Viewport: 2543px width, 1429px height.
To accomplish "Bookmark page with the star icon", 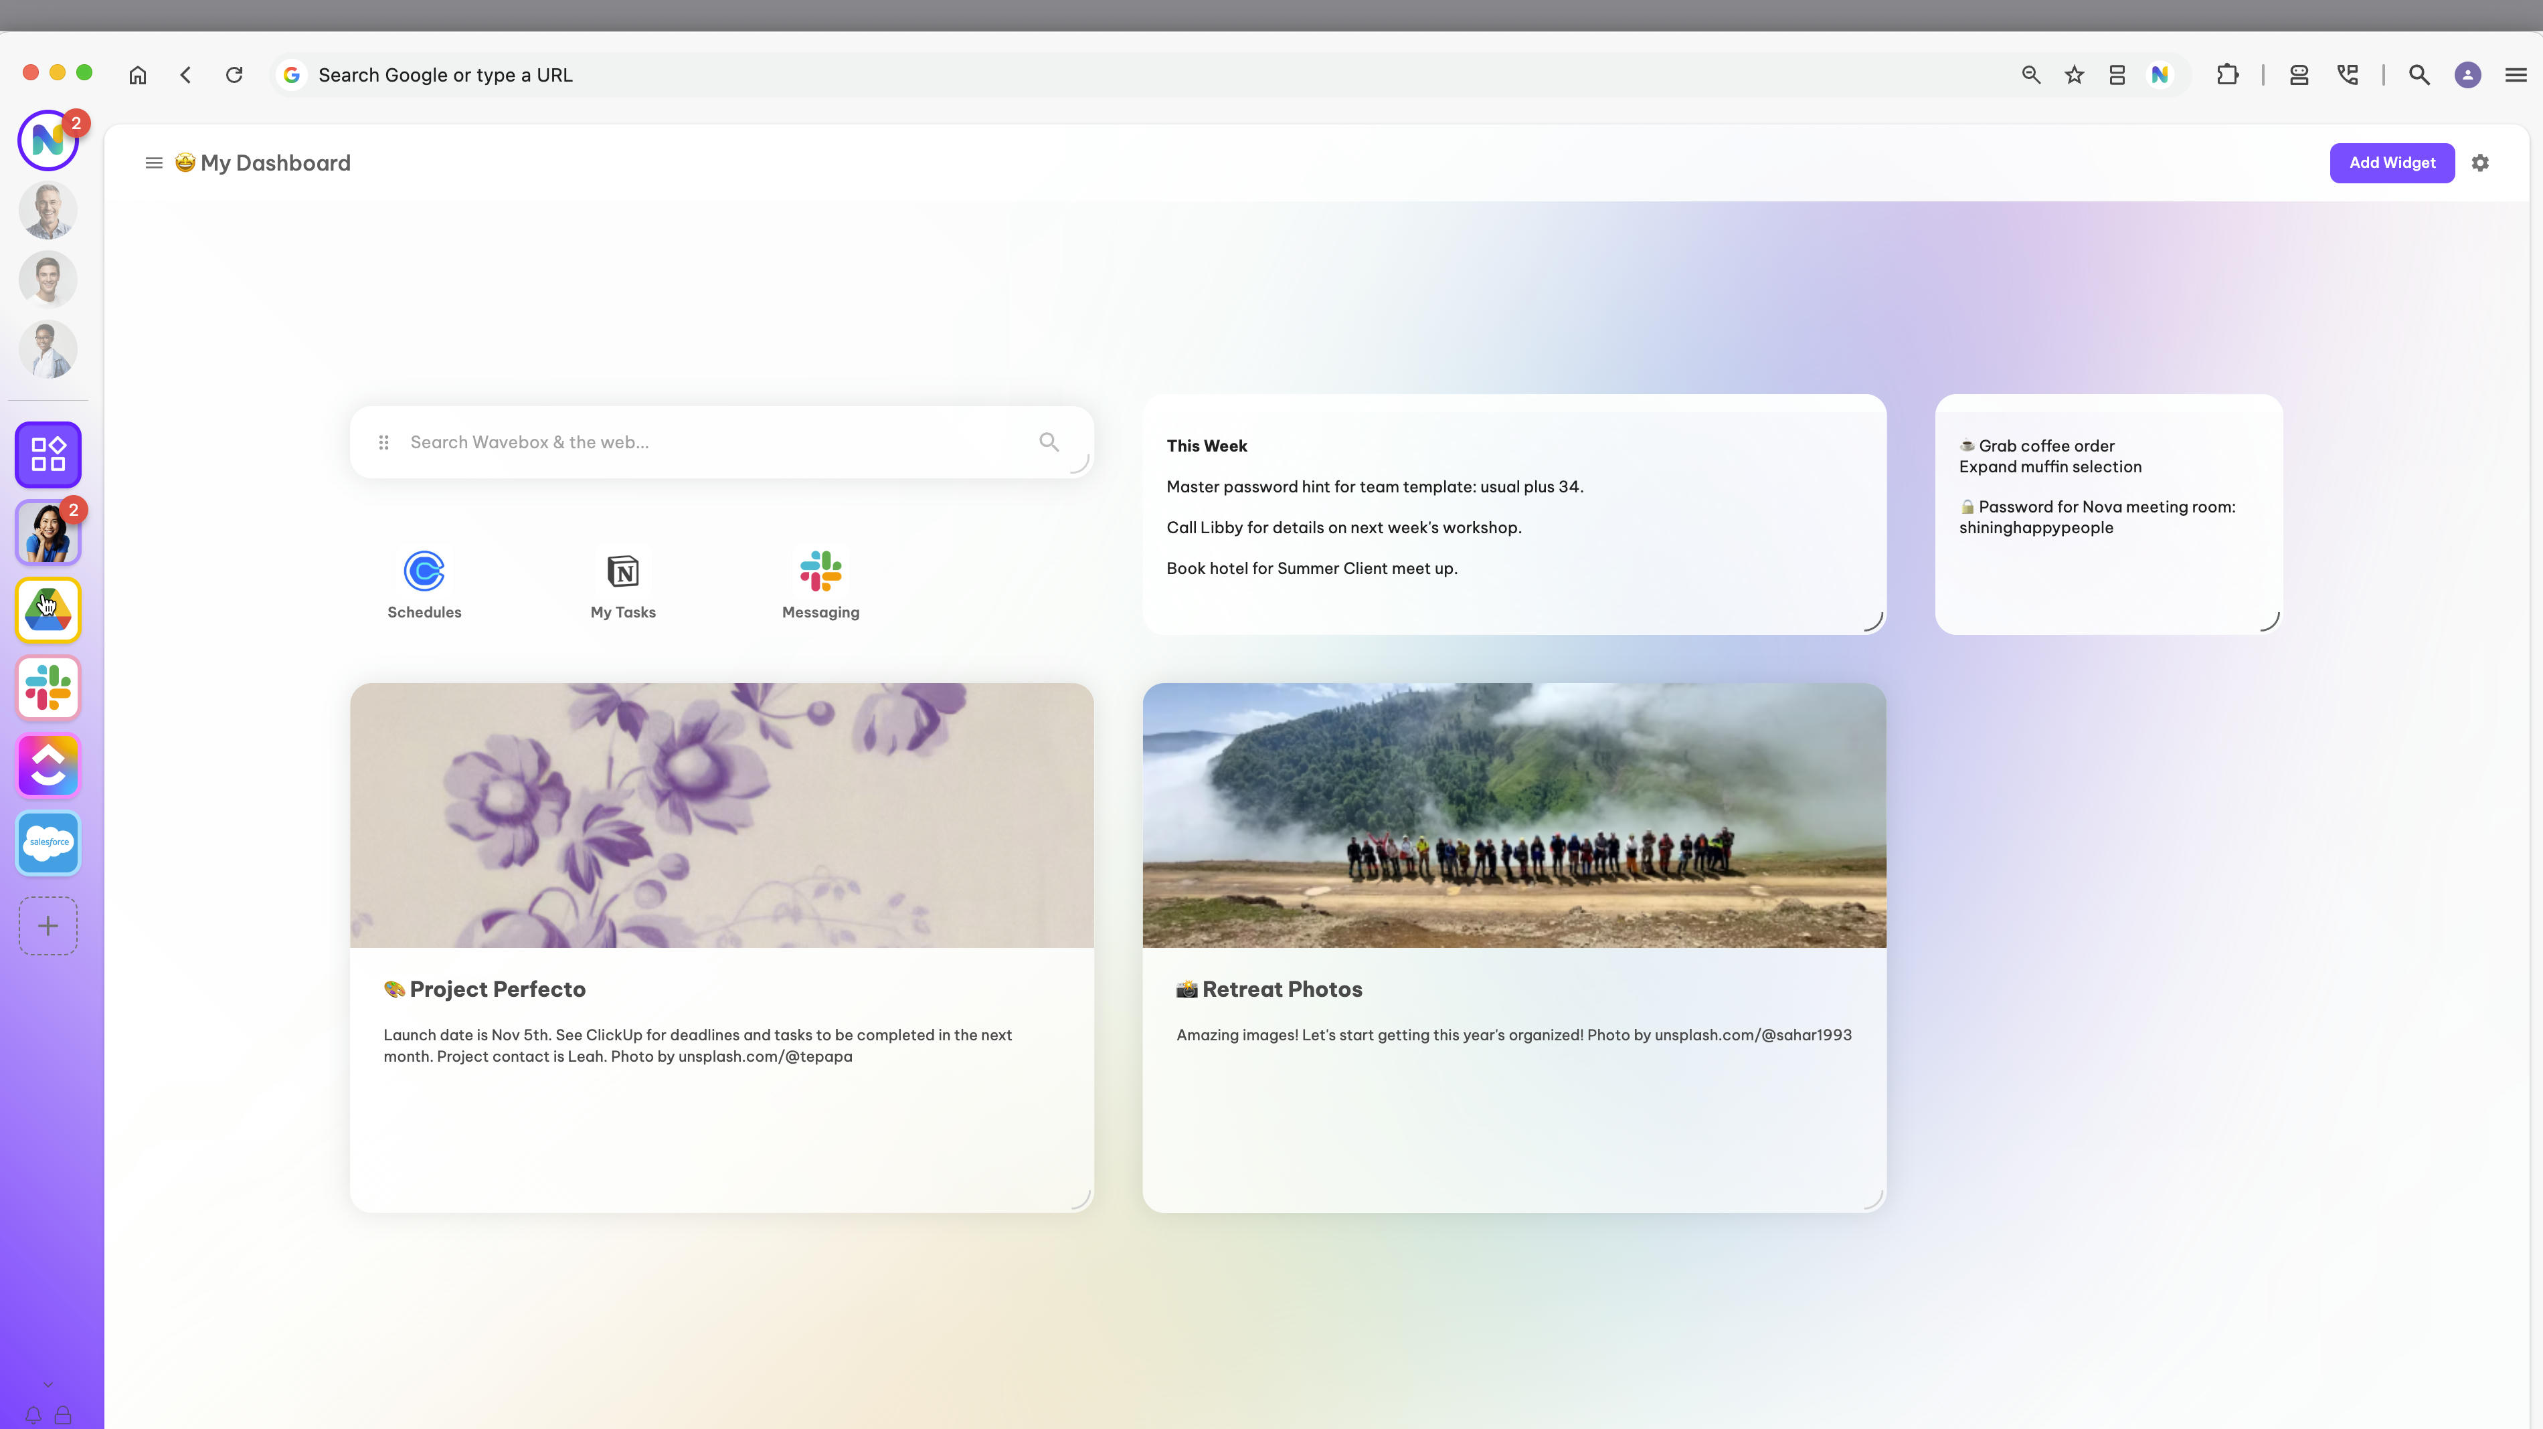I will point(2074,75).
